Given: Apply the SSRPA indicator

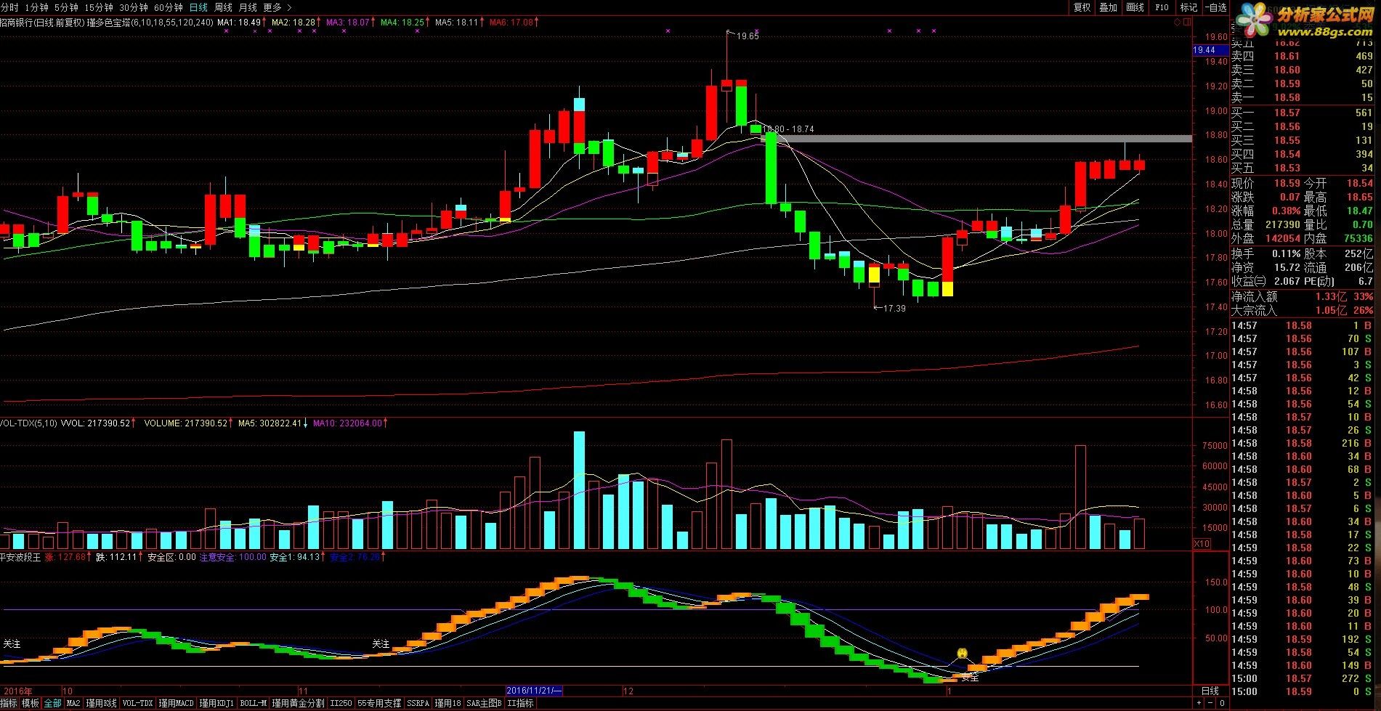Looking at the screenshot, I should (x=418, y=703).
